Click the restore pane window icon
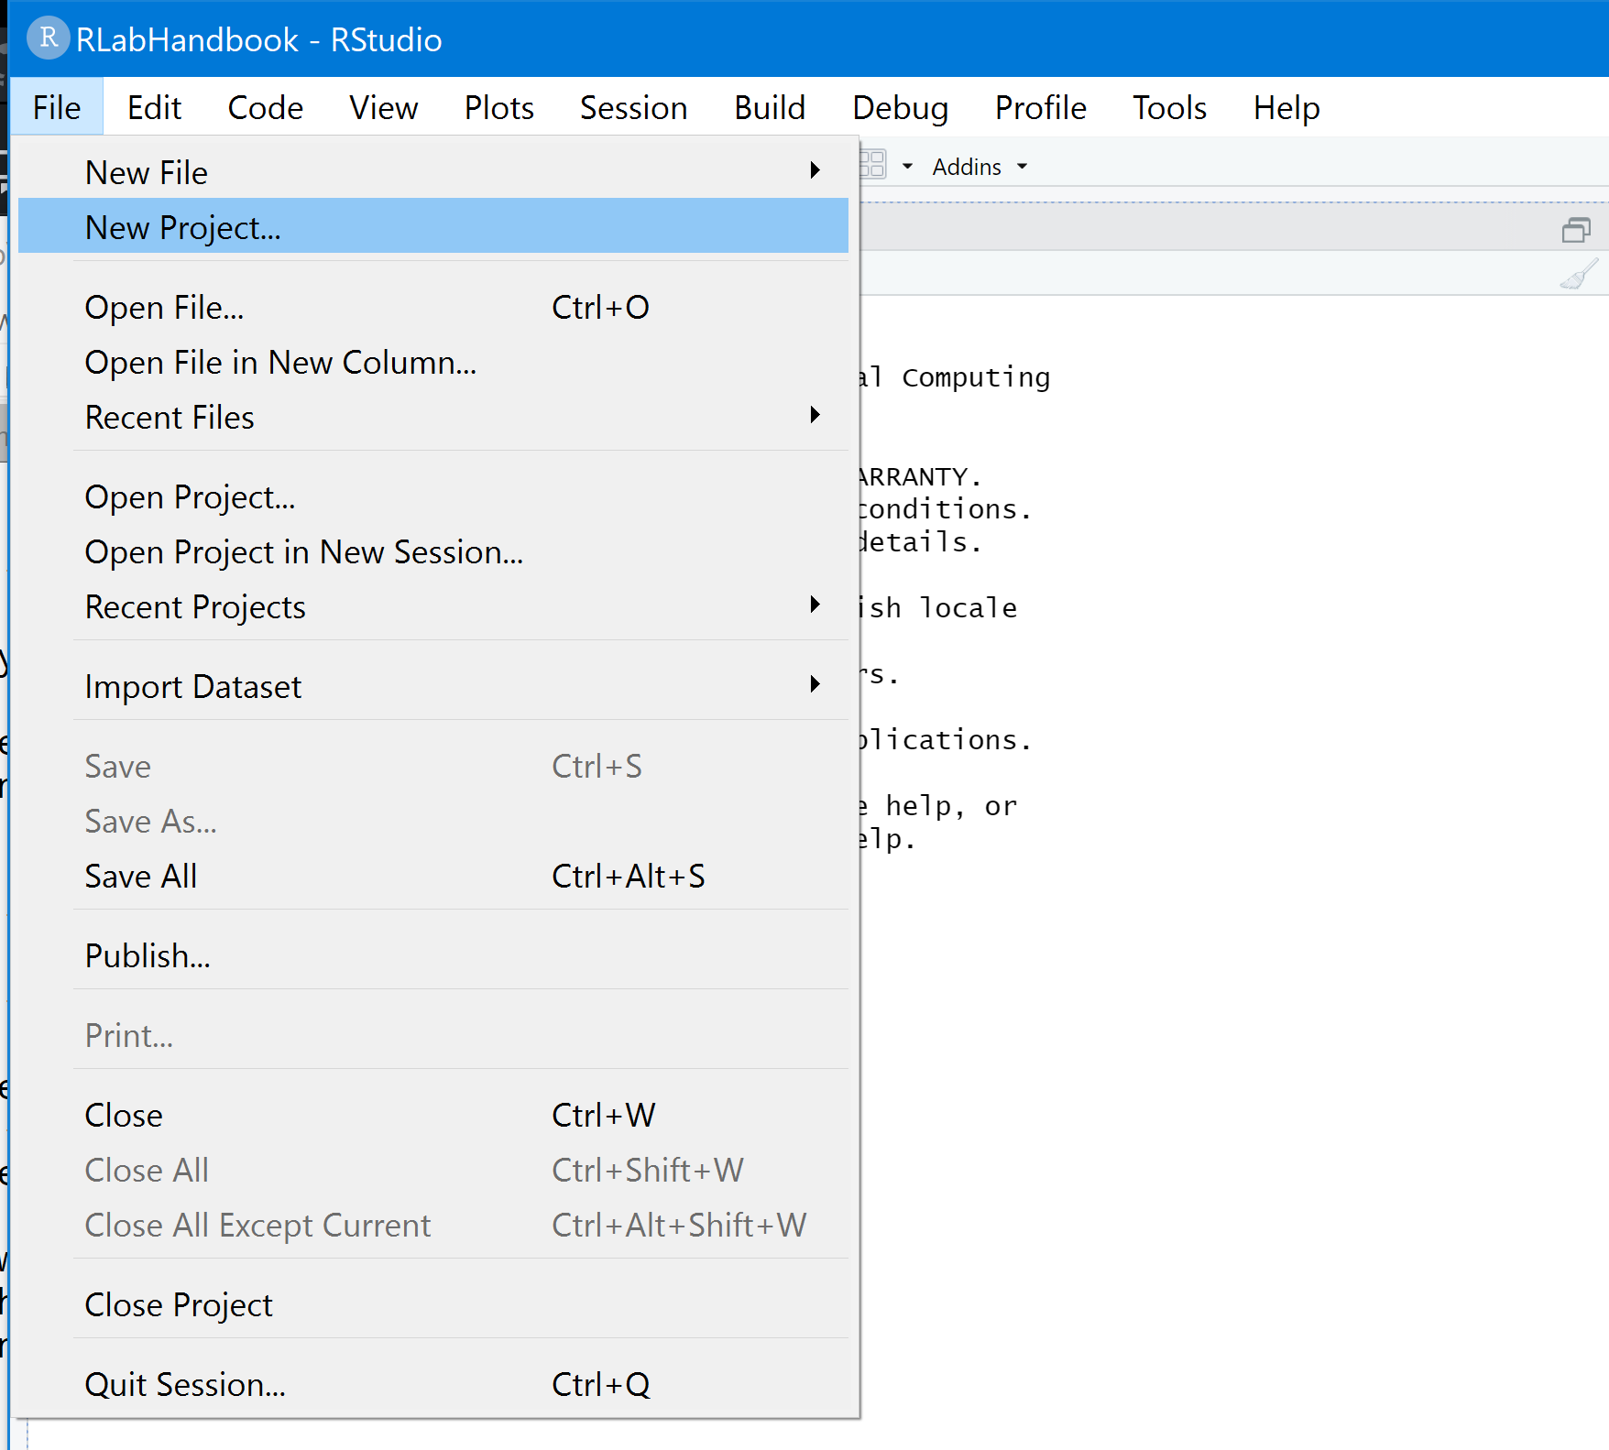Image resolution: width=1609 pixels, height=1450 pixels. [x=1575, y=230]
